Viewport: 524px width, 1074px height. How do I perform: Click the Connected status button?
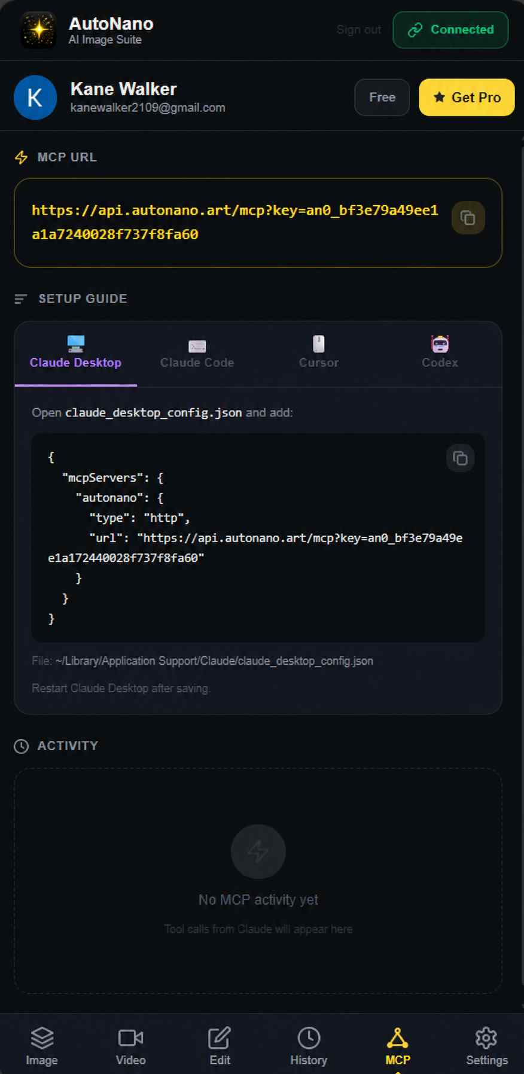pyautogui.click(x=450, y=29)
